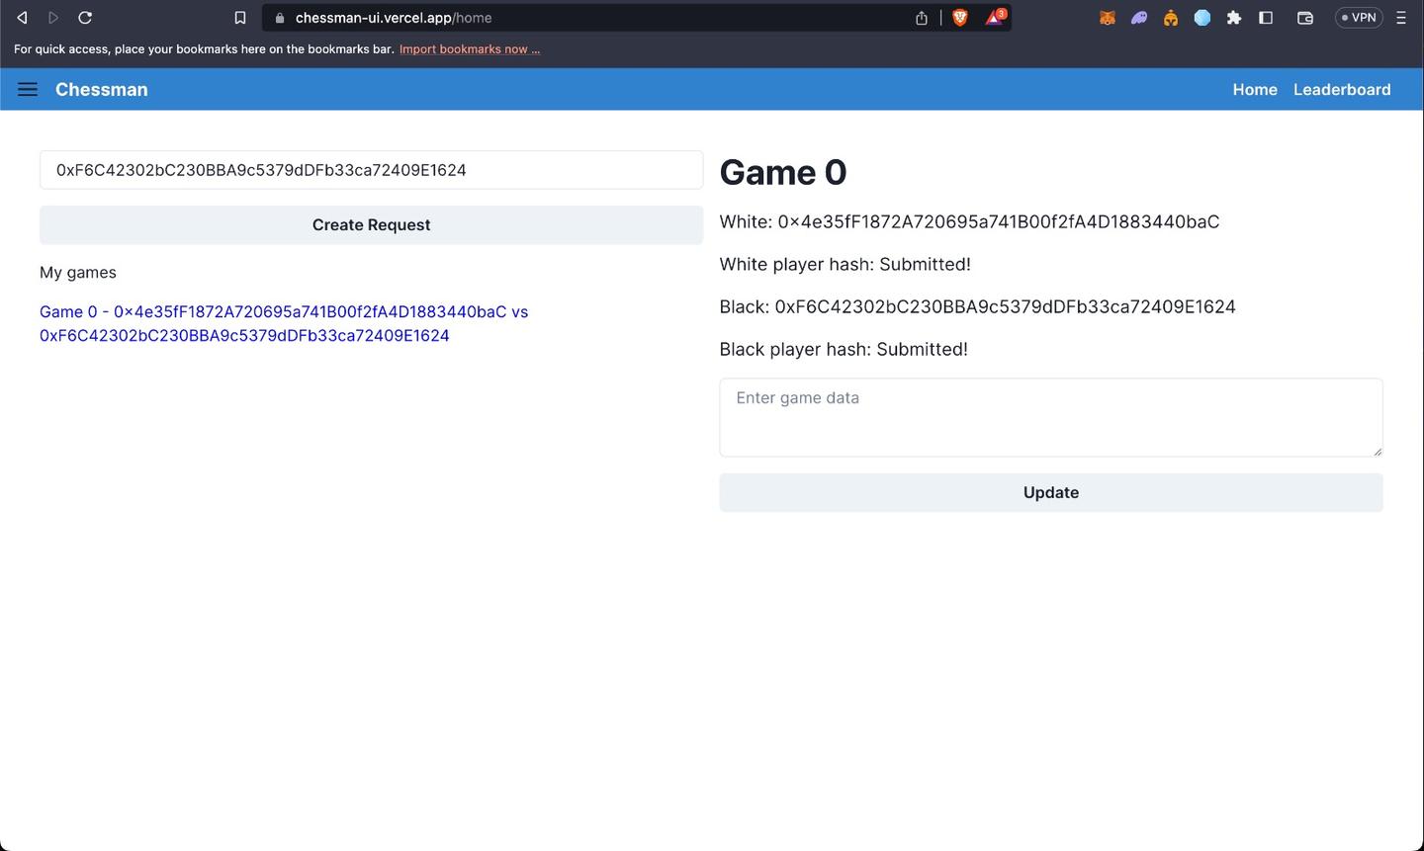Reload the page with the refresh icon
1424x851 pixels.
pos(85,18)
